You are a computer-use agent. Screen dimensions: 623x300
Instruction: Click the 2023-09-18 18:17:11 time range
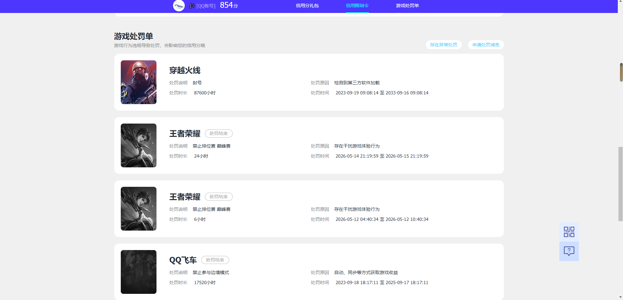point(382,282)
